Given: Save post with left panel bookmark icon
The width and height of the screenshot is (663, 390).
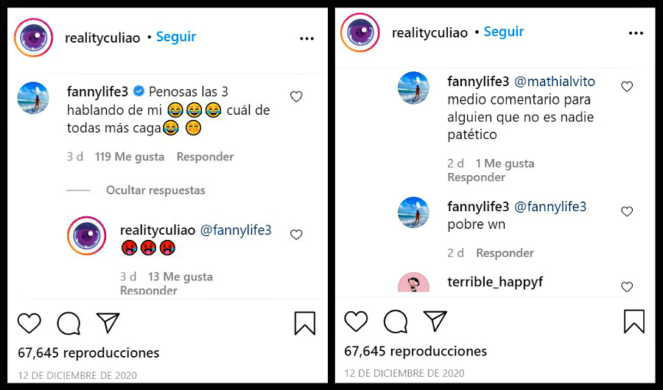Looking at the screenshot, I should tap(305, 323).
